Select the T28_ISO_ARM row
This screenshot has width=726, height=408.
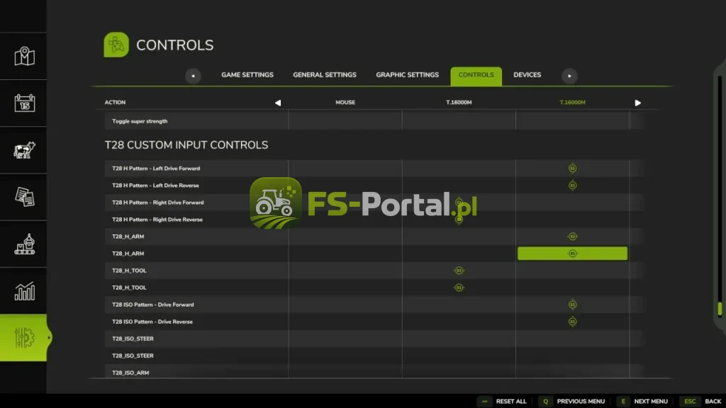tap(374, 371)
